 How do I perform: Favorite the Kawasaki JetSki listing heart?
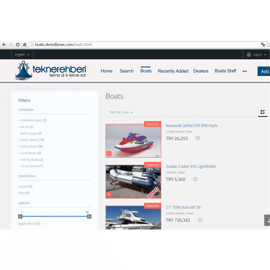[x=198, y=138]
